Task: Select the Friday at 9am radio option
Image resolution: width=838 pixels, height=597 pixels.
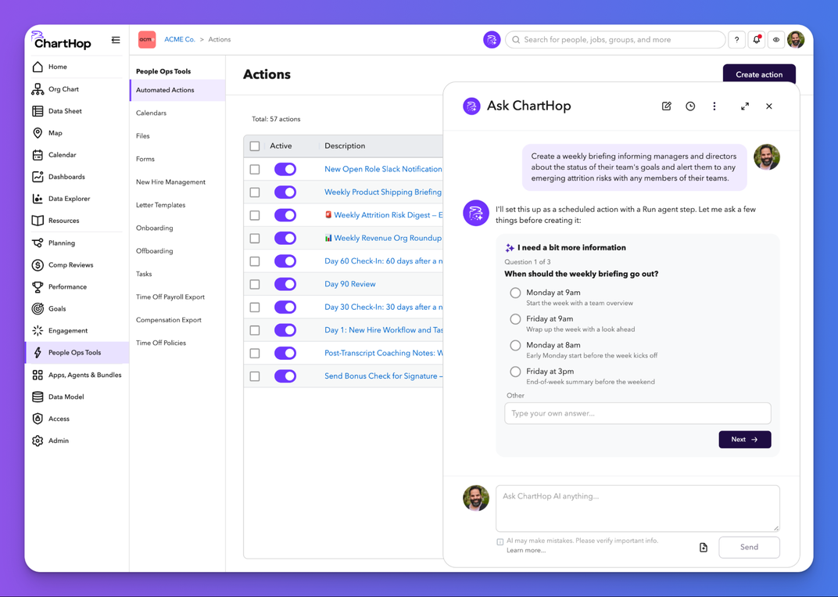Action: [515, 319]
